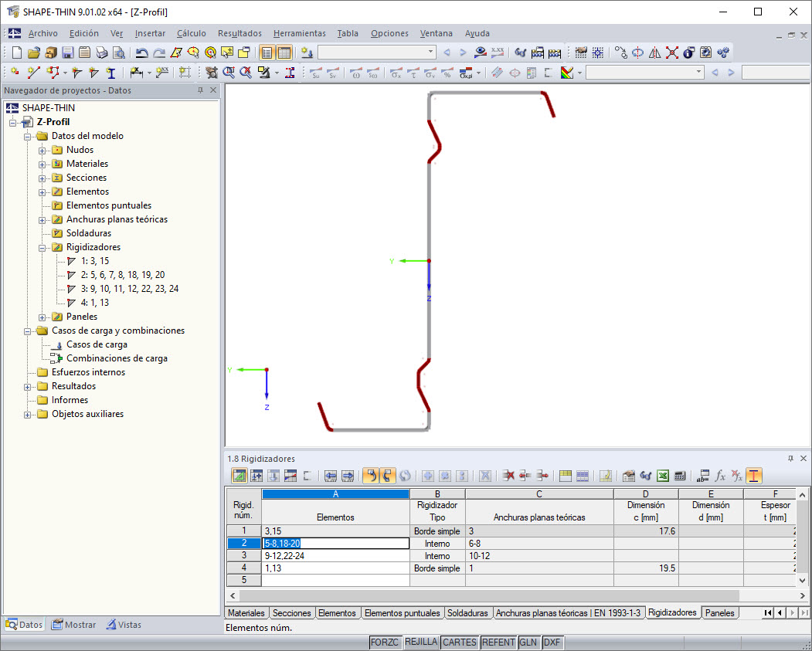
Task: Select the Datos navigator tab
Action: coord(25,625)
